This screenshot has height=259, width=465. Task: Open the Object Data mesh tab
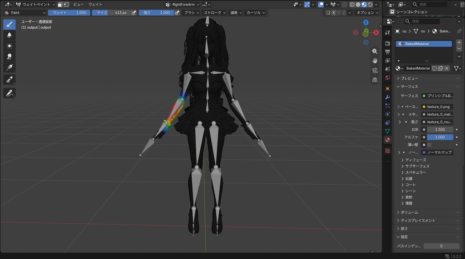click(x=387, y=131)
